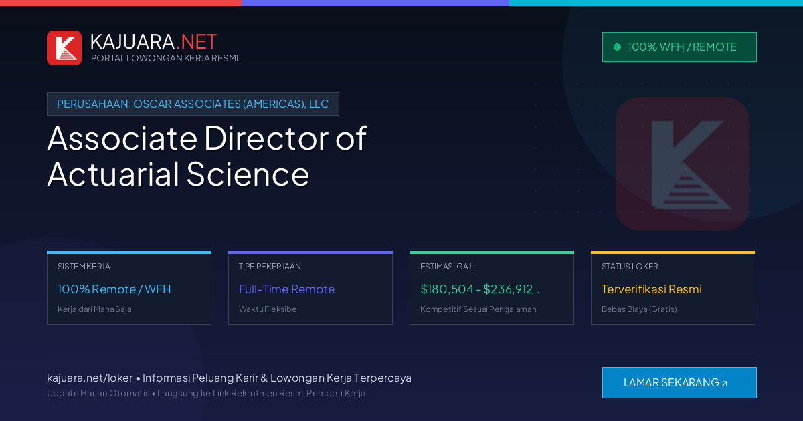The width and height of the screenshot is (803, 421).
Task: Open the Estimasi Gaji salary card
Action: coord(492,288)
